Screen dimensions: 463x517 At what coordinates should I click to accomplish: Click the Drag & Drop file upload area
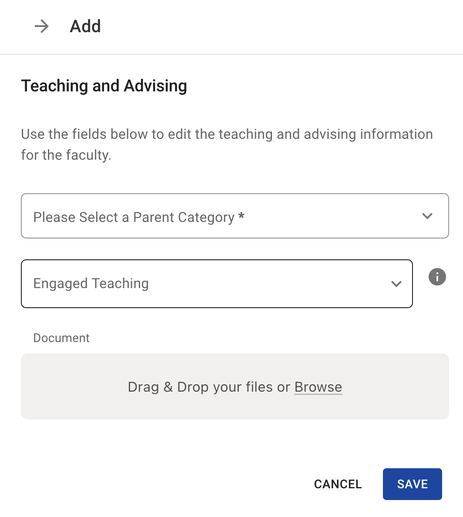235,405
